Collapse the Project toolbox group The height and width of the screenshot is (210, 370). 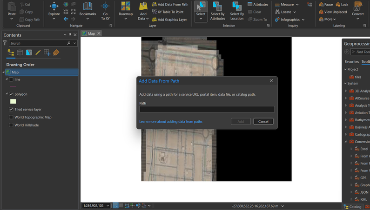pos(345,69)
